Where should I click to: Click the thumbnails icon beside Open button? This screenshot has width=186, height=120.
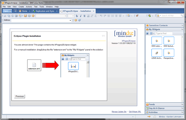coord(15,11)
